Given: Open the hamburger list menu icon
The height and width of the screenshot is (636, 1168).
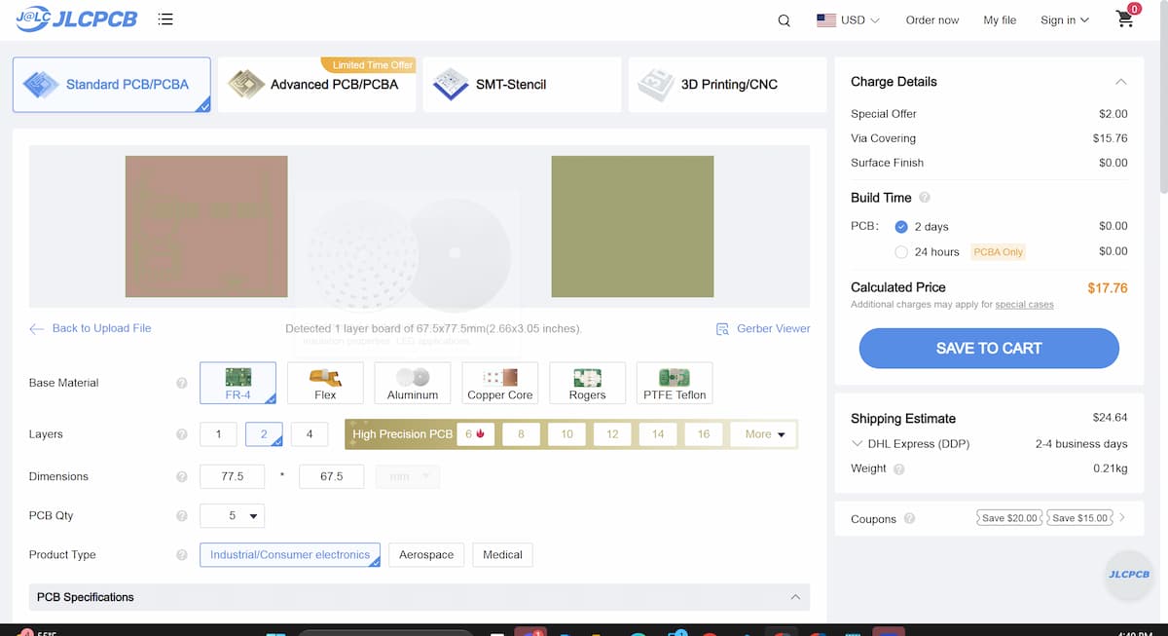Looking at the screenshot, I should (165, 19).
